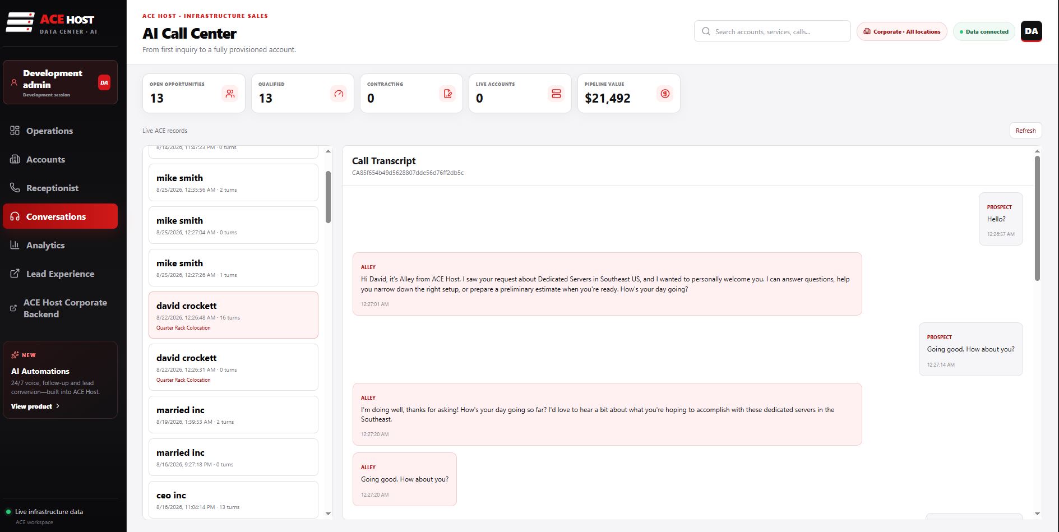Open the Accounts menu item

(x=61, y=159)
